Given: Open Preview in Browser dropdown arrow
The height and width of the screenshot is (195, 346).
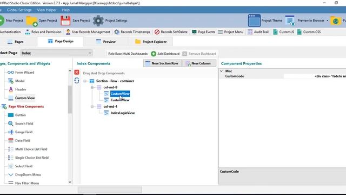Looking at the screenshot, I should click(327, 21).
